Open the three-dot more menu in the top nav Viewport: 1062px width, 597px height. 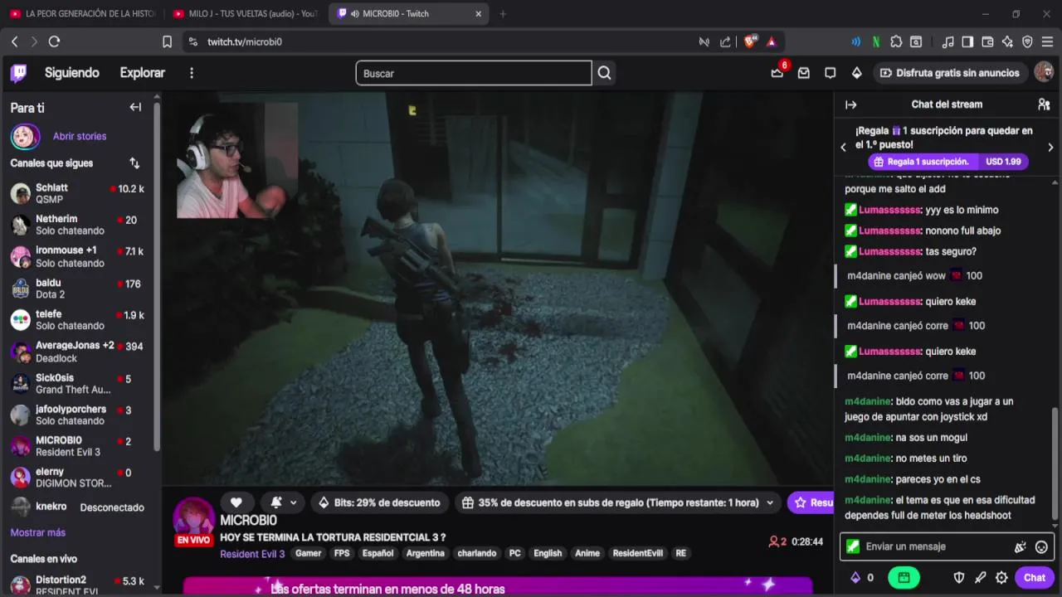tap(192, 73)
